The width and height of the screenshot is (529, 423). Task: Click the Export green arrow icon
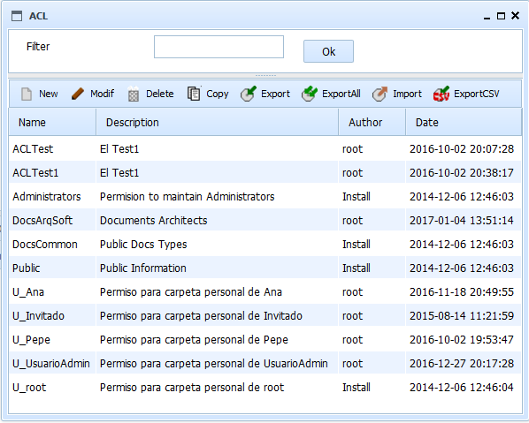point(249,94)
